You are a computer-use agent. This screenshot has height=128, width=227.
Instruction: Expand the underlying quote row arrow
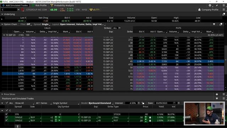point(2,19)
